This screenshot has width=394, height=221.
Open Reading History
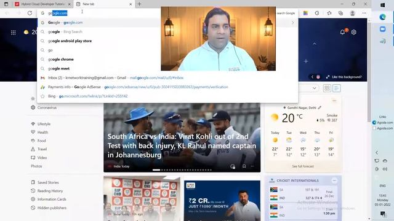50,191
